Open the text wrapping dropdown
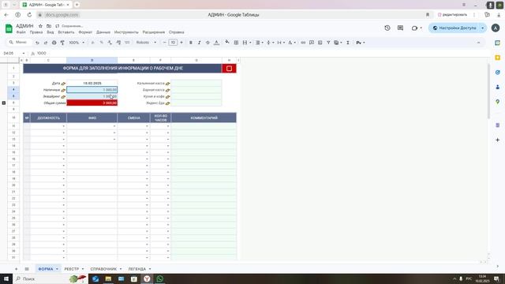 [x=281, y=43]
